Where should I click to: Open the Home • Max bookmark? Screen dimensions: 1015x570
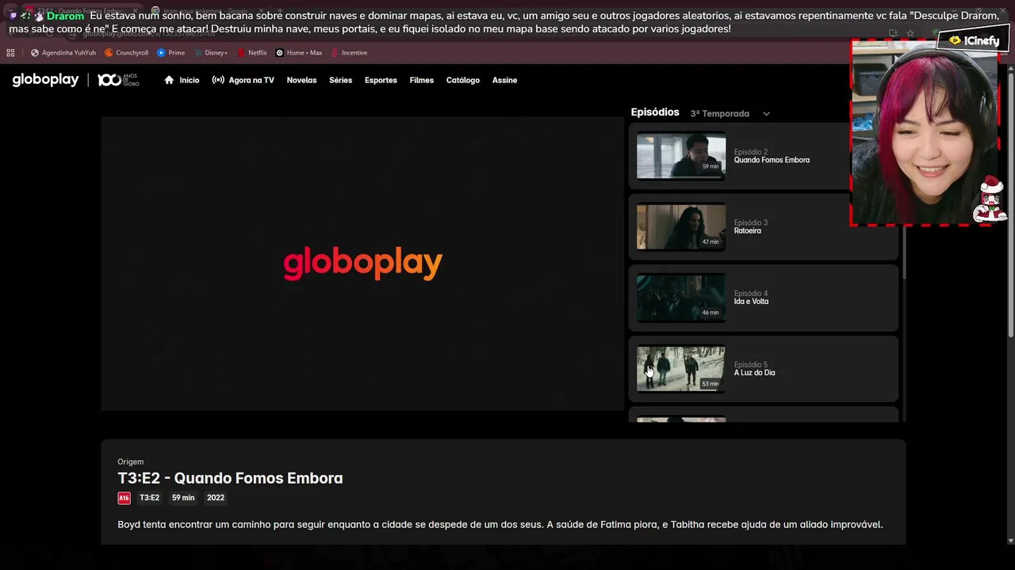[299, 53]
